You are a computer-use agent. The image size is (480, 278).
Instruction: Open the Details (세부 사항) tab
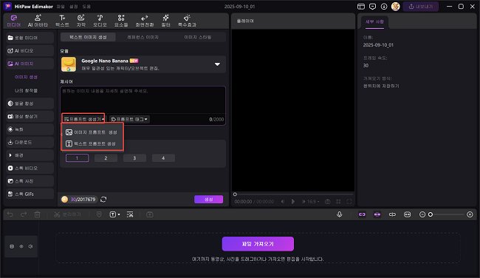point(374,21)
